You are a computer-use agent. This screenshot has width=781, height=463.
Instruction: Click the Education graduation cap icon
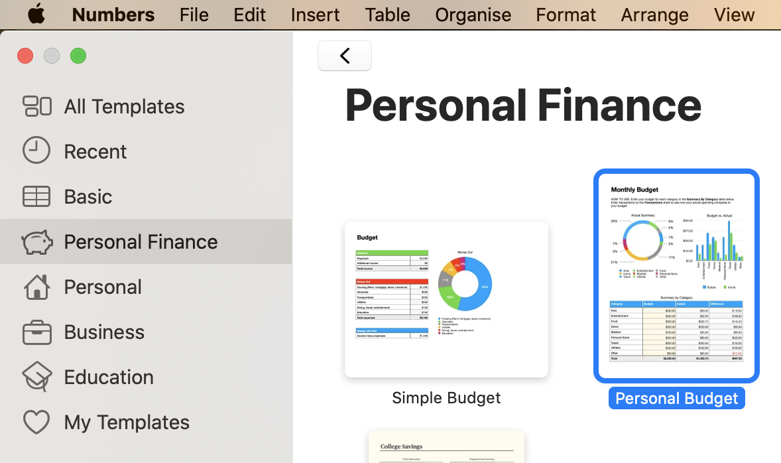pyautogui.click(x=36, y=377)
